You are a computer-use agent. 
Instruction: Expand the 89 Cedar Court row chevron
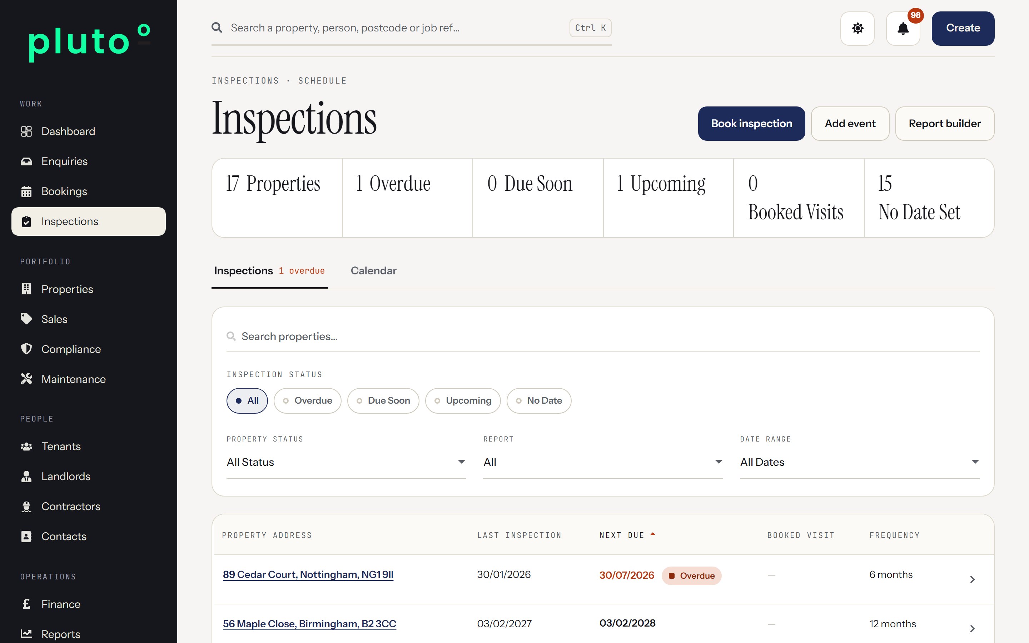pyautogui.click(x=972, y=579)
